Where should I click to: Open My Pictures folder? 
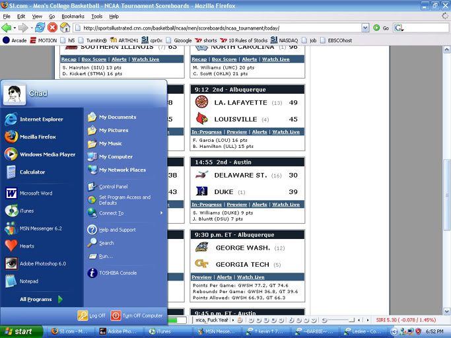click(108, 130)
